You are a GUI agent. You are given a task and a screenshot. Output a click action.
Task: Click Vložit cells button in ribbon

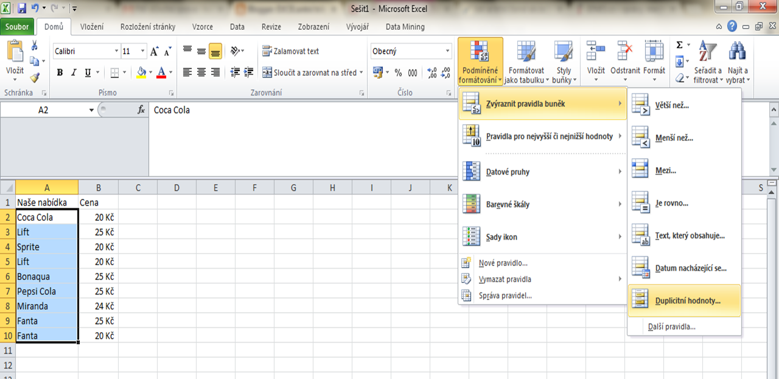pos(596,61)
